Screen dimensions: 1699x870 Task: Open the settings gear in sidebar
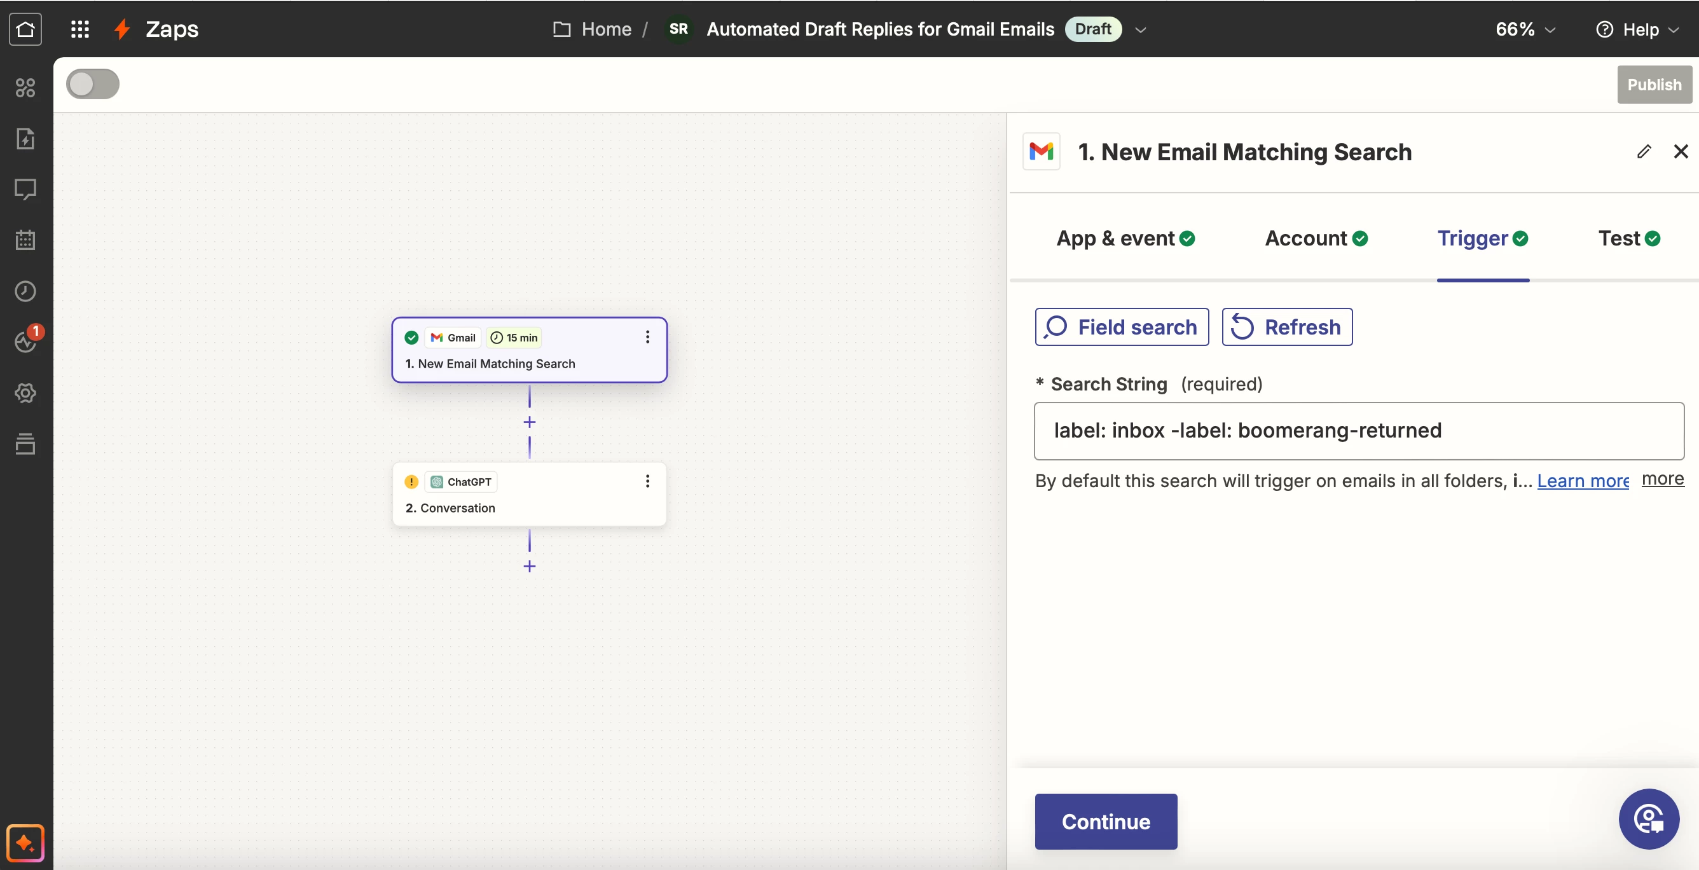(25, 393)
